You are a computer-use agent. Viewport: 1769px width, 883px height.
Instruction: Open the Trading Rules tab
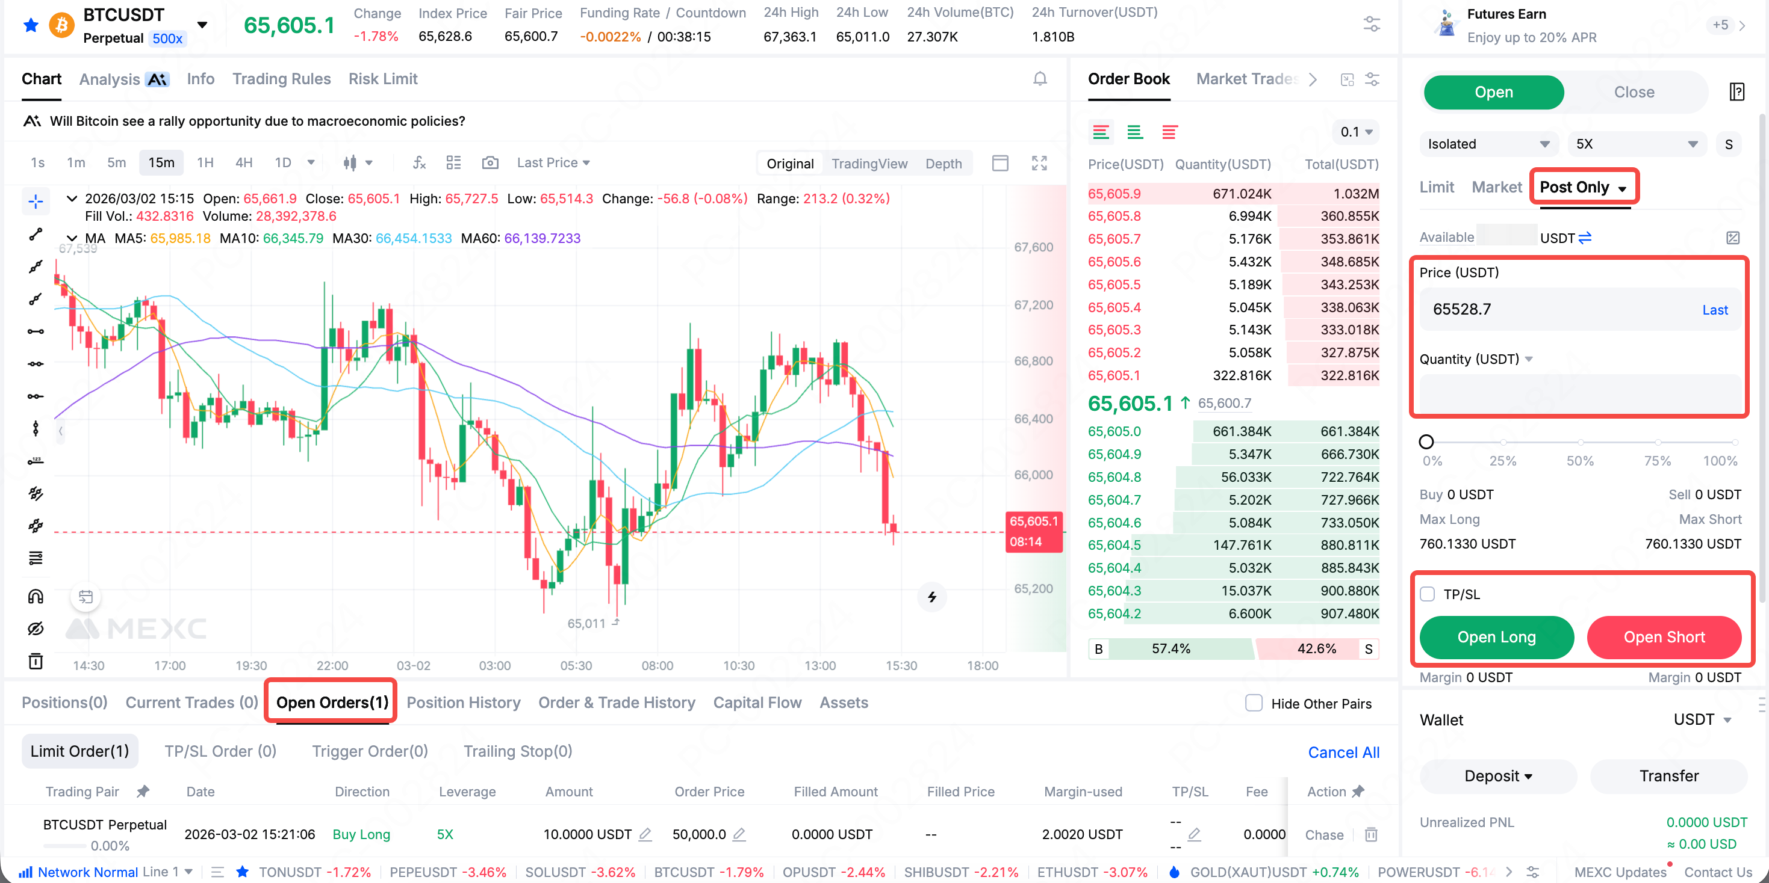(x=281, y=79)
